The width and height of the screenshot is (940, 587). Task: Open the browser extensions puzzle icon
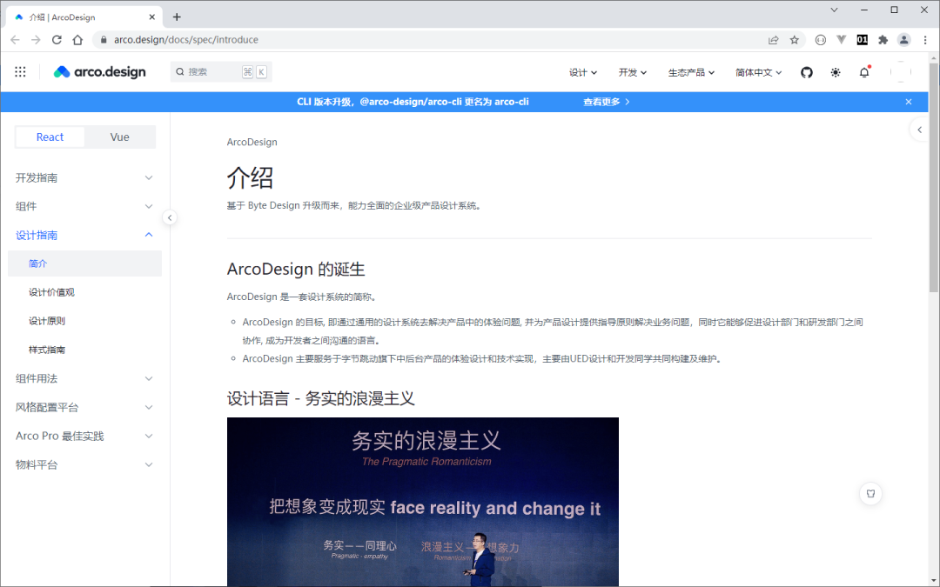(x=883, y=39)
